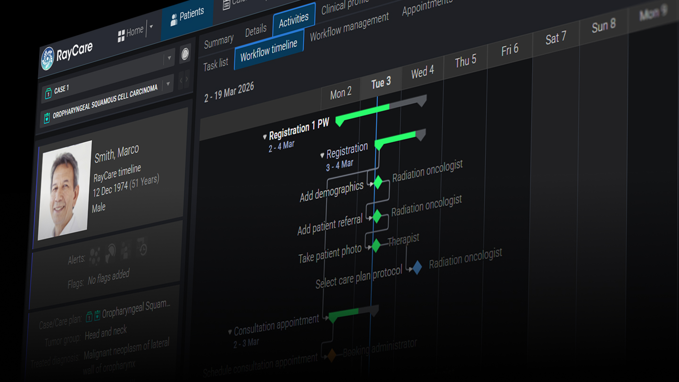This screenshot has width=679, height=382.
Task: Select the Activities tab
Action: [294, 20]
